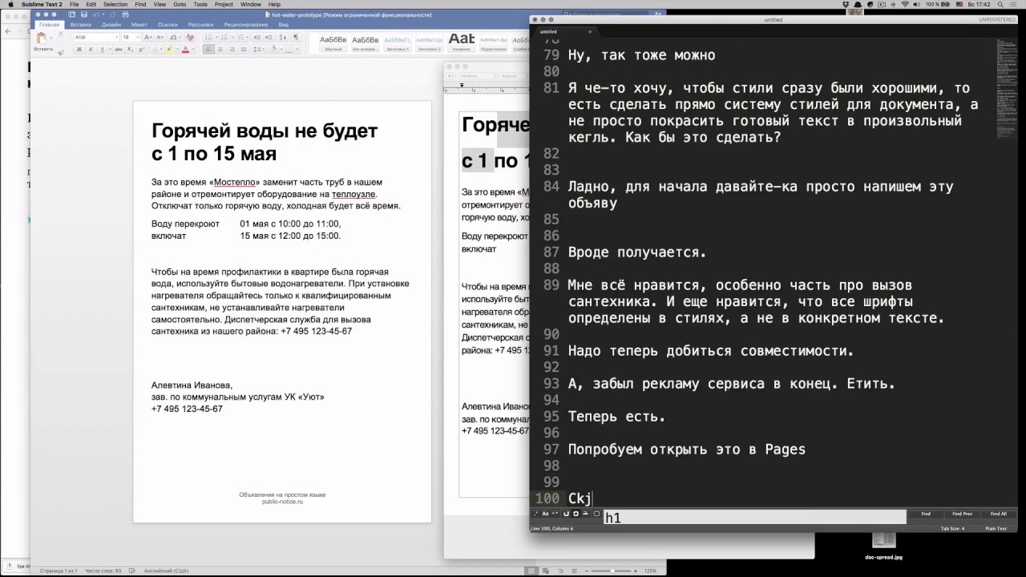Click the decrease font size A icon
Screen dimensions: 1026x577
(160, 38)
